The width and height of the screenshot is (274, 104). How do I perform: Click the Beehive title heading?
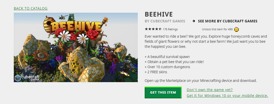(x=159, y=14)
